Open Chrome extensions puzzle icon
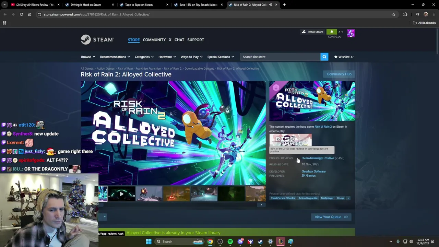The image size is (439, 247). tap(405, 14)
